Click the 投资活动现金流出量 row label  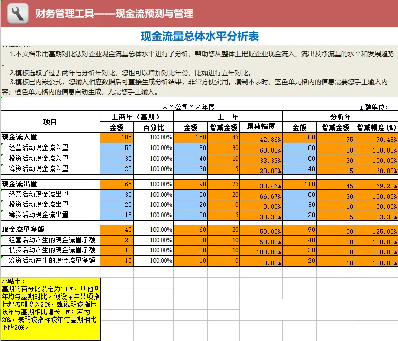click(38, 205)
